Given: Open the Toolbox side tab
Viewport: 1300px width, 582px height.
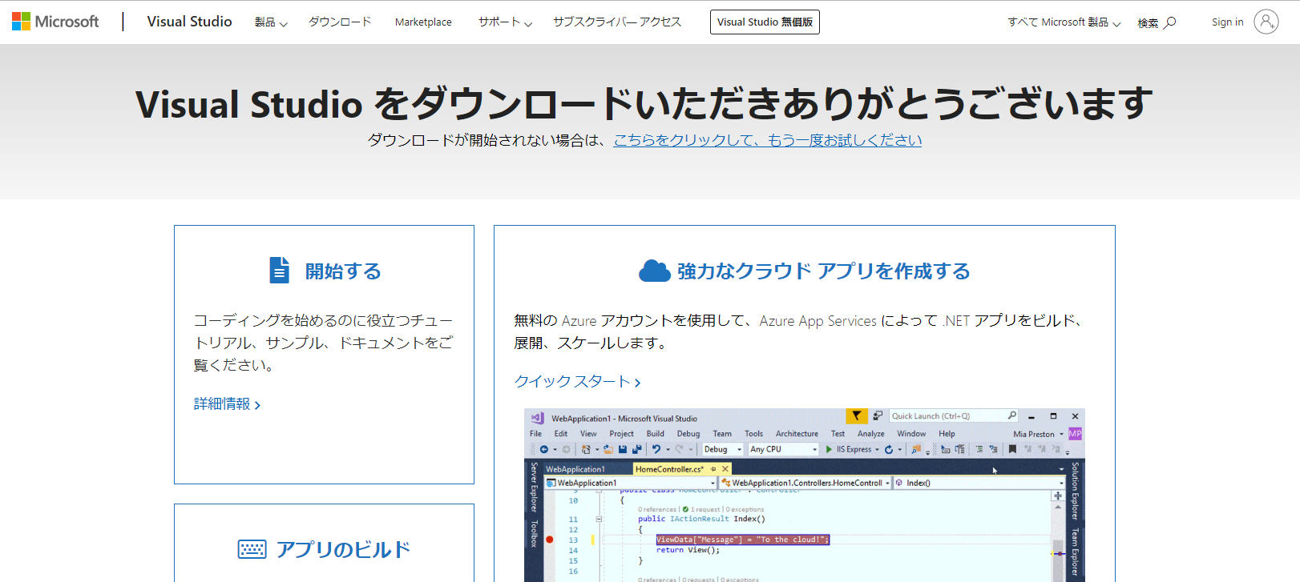Looking at the screenshot, I should tap(534, 534).
